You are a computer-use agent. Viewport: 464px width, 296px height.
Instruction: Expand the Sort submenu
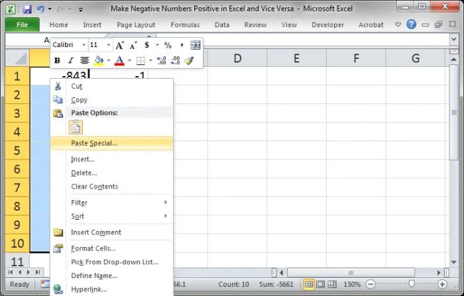point(166,216)
